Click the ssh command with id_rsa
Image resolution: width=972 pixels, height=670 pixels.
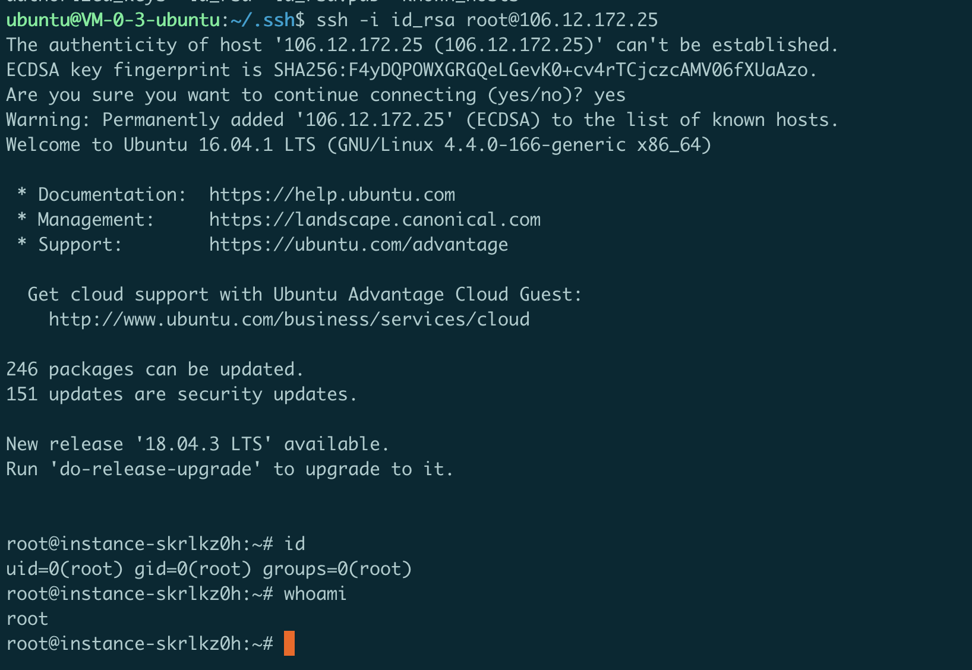(487, 20)
